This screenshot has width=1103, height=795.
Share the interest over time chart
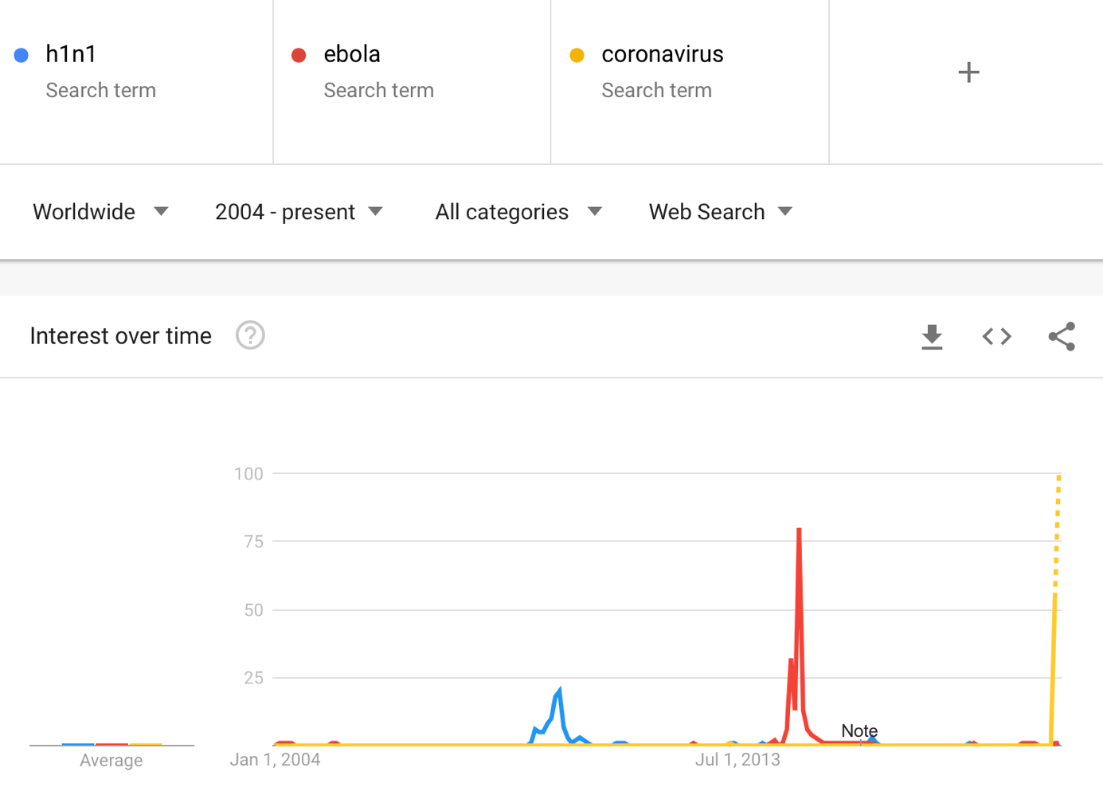click(x=1062, y=337)
